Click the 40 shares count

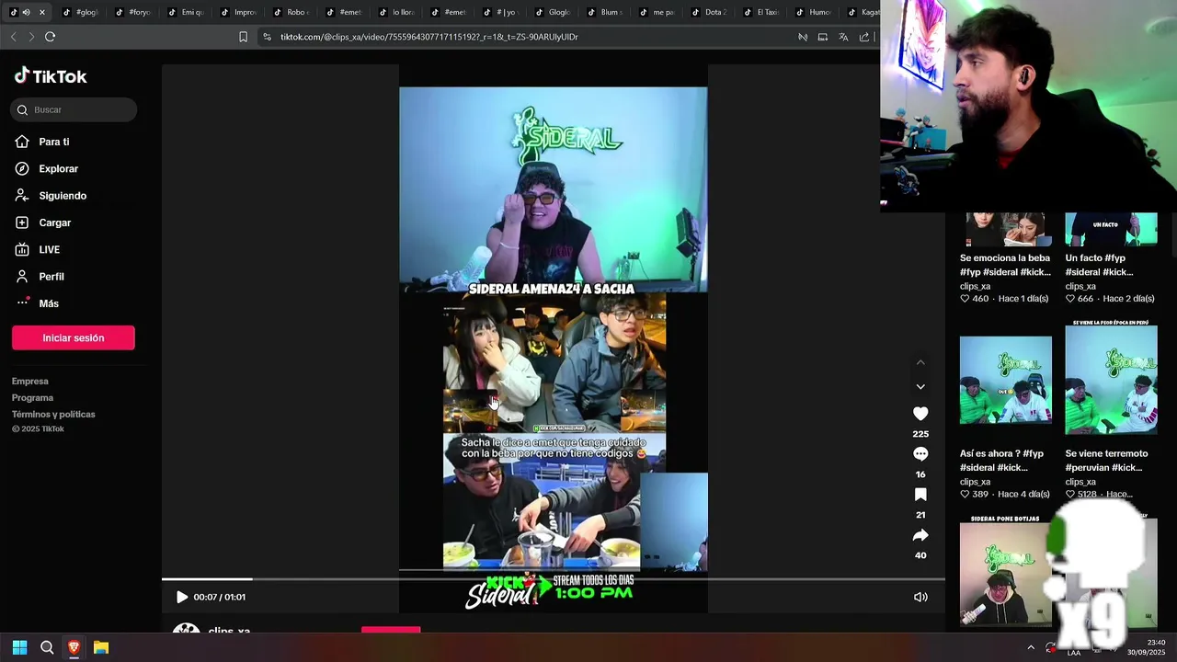(x=920, y=555)
